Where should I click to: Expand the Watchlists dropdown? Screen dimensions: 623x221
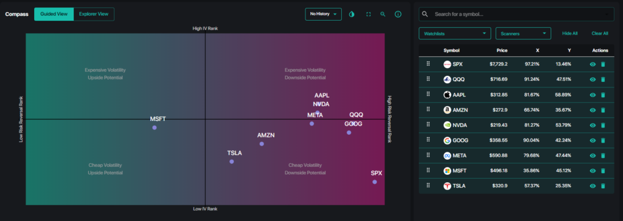tap(455, 33)
